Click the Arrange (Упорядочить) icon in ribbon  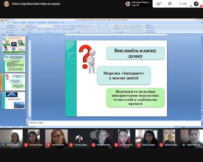(116, 27)
